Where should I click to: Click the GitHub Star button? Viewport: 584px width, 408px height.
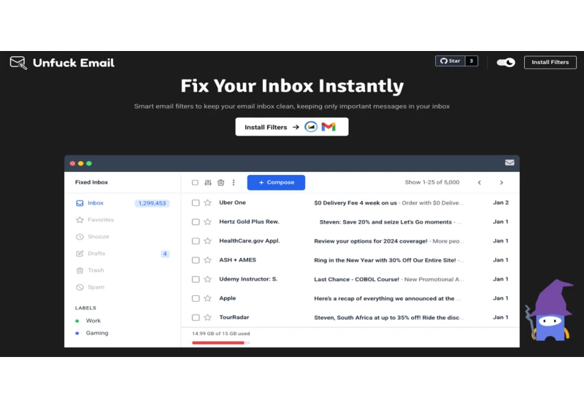coord(450,61)
